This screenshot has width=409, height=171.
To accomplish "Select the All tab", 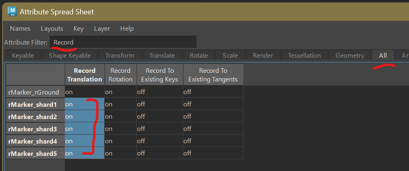I will click(382, 56).
